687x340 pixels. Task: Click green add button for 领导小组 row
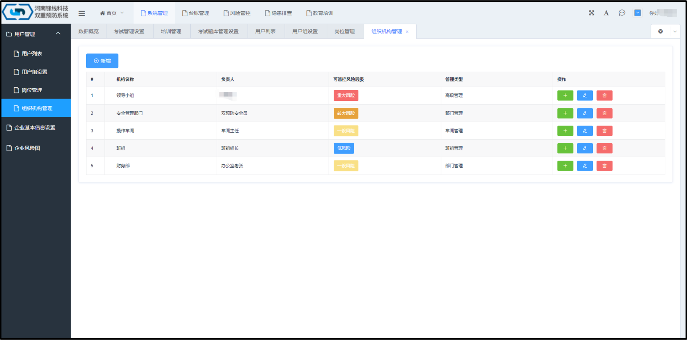point(565,96)
